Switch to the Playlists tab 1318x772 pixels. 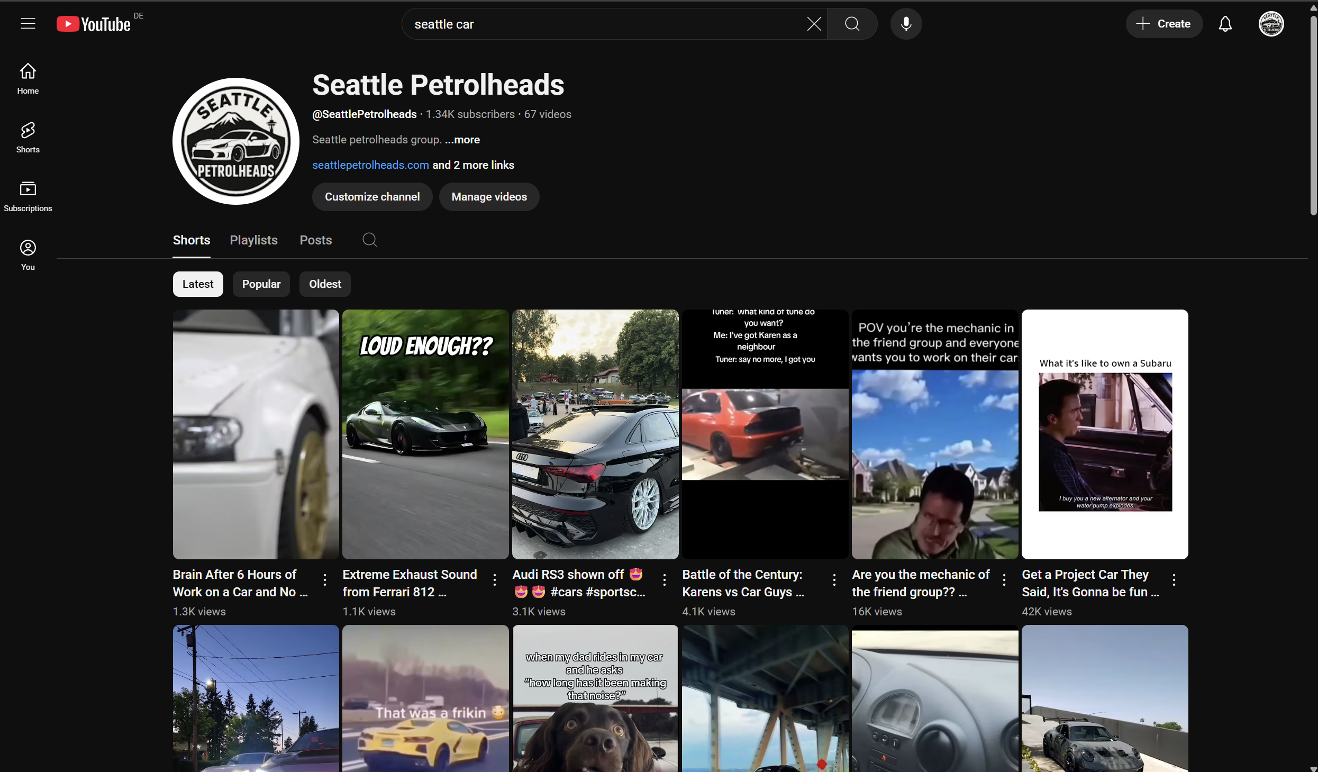tap(253, 240)
